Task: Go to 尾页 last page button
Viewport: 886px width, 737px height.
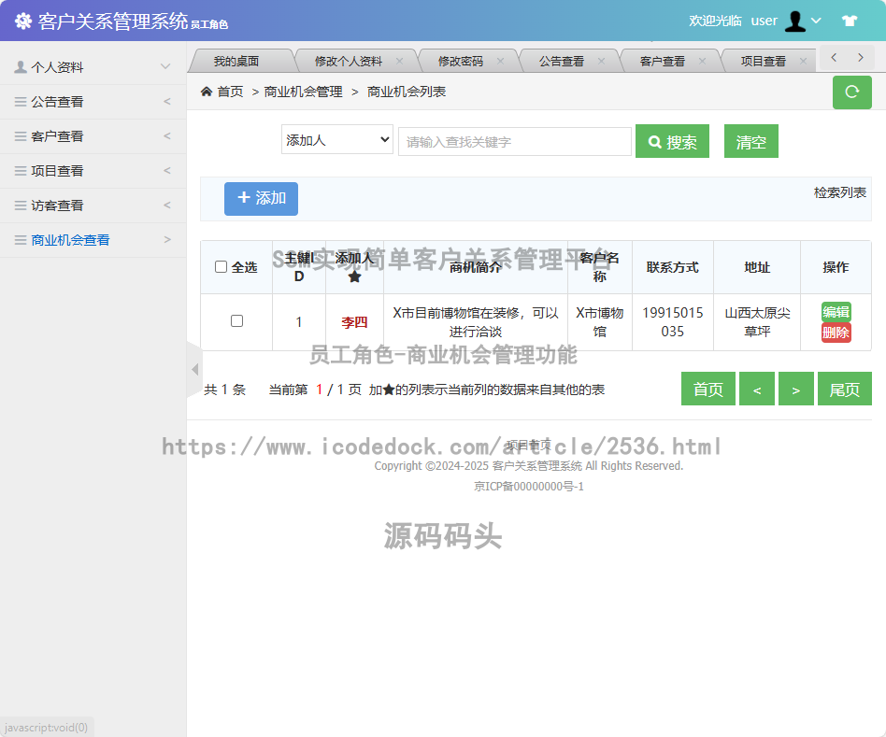Action: [844, 389]
